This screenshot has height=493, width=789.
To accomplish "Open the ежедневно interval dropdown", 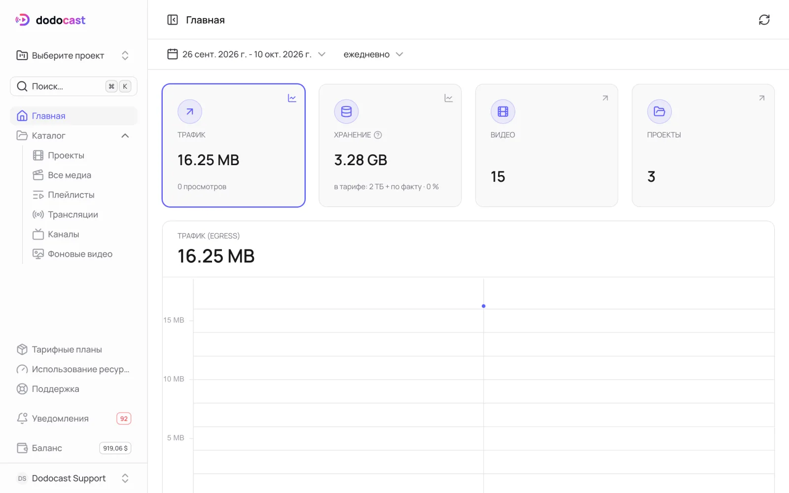I will click(x=373, y=54).
